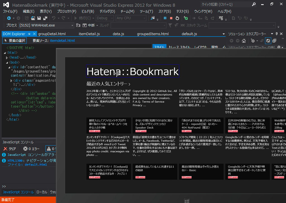This screenshot has width=286, height=203.
Task: Click the Visual Studio logo icon
Action: pyautogui.click(x=6, y=5)
